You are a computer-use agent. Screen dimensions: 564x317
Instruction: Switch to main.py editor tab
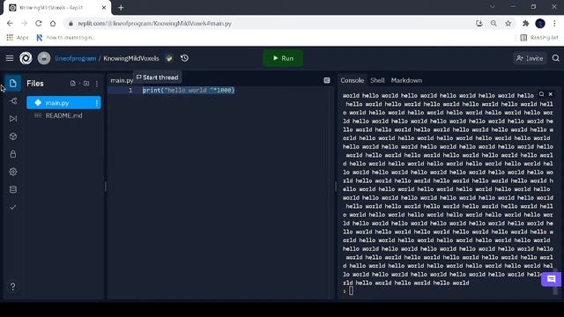(x=122, y=80)
